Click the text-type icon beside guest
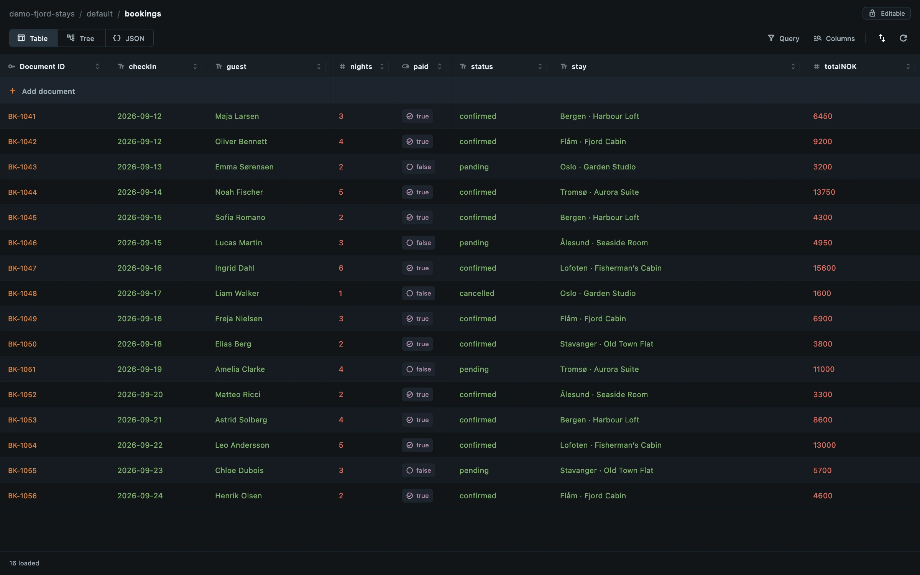 [x=219, y=66]
